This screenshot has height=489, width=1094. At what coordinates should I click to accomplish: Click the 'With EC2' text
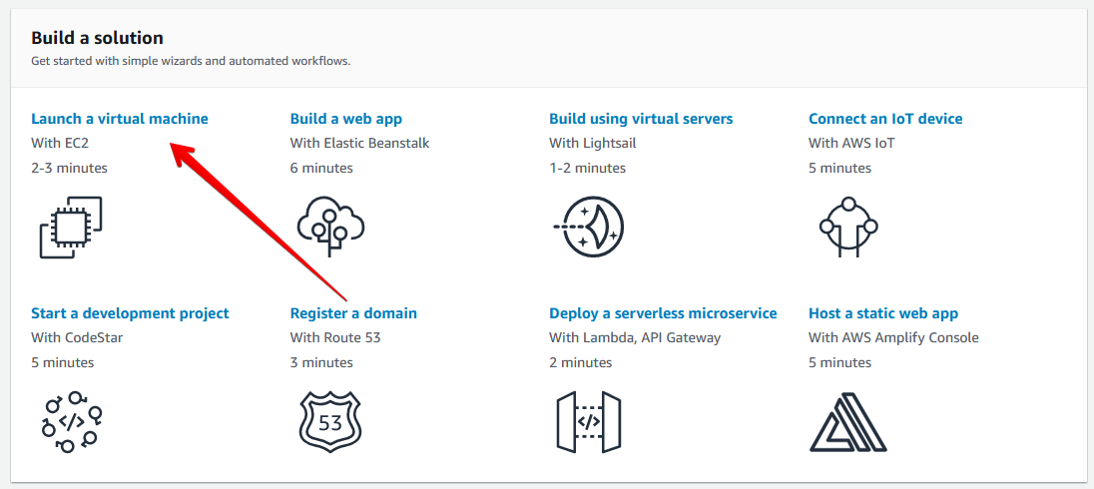coord(60,143)
